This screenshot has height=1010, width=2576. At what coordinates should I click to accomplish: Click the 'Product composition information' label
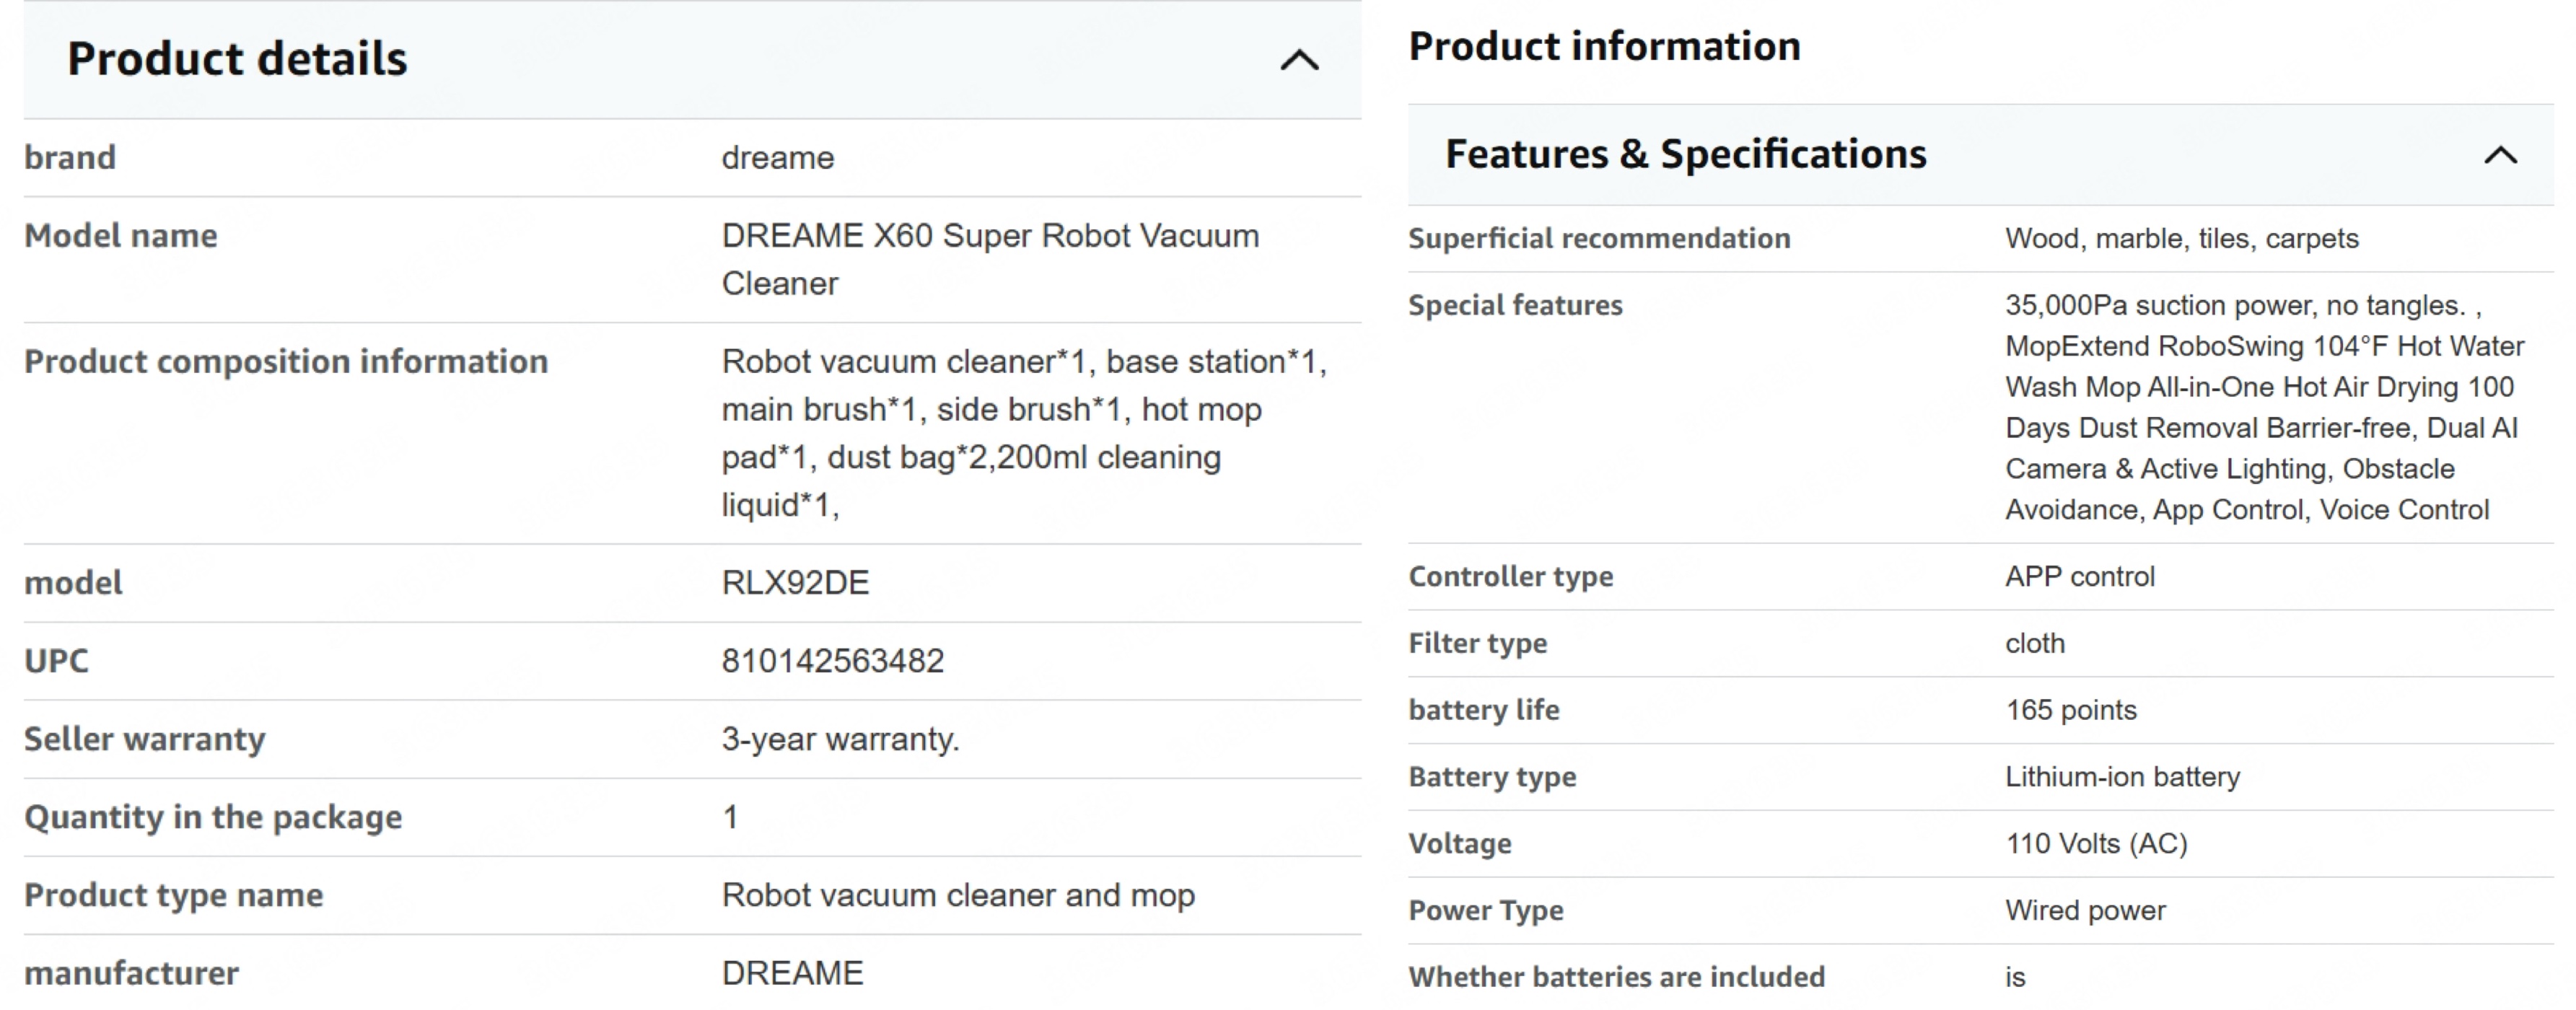(286, 362)
